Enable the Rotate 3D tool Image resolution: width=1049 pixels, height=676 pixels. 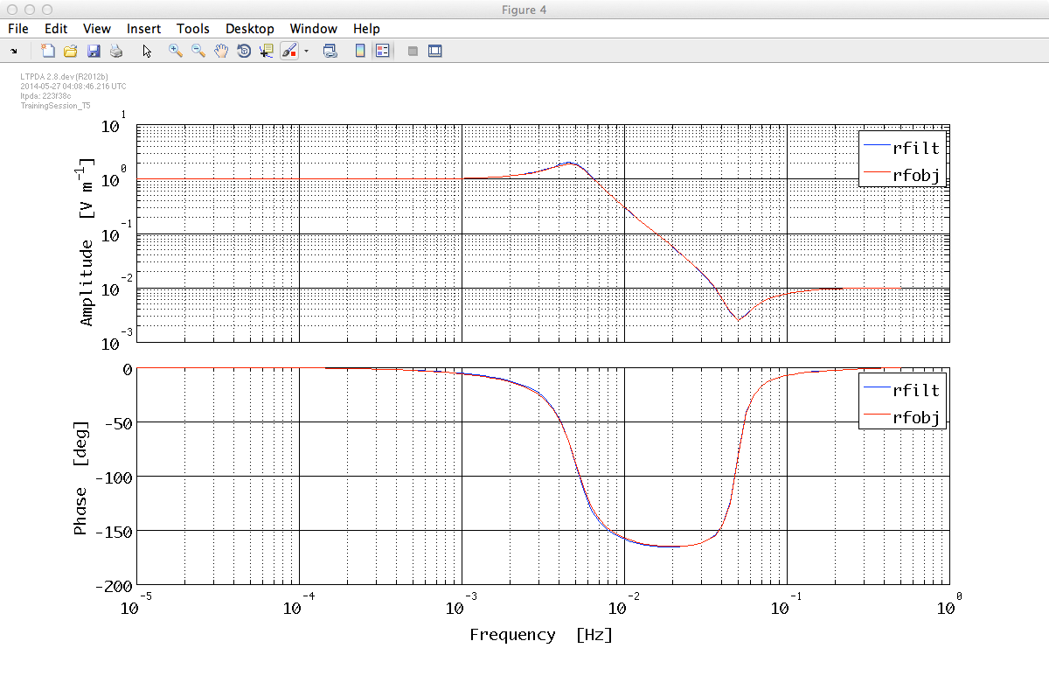(x=244, y=51)
